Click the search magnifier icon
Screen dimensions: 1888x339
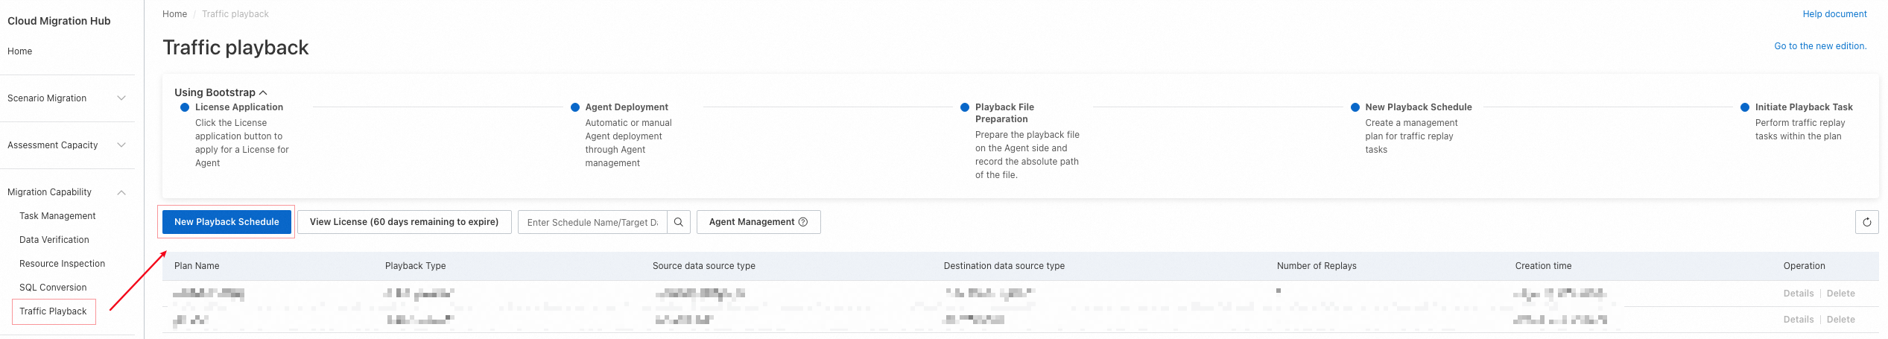(678, 222)
